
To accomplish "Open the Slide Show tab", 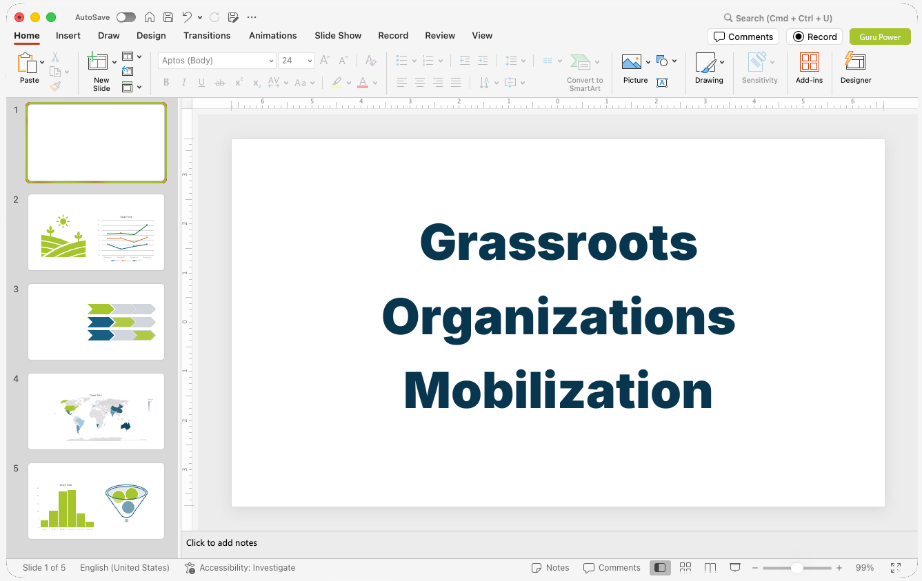I will tap(338, 35).
